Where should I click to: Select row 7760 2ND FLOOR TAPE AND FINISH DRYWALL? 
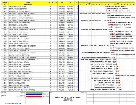click(x=40, y=90)
